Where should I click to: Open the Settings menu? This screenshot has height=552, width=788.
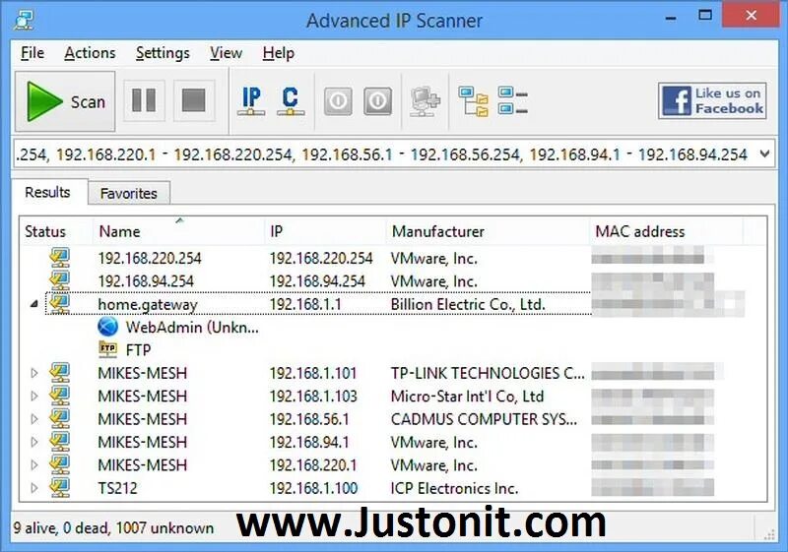[x=163, y=53]
